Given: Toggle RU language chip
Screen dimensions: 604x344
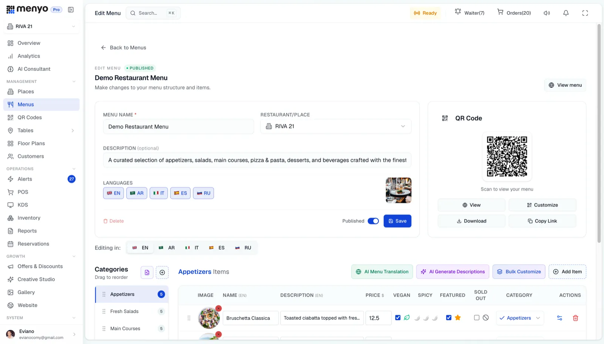Looking at the screenshot, I should [203, 193].
